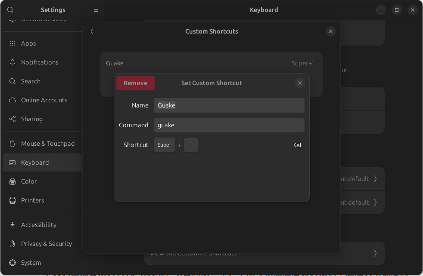Image resolution: width=423 pixels, height=276 pixels.
Task: Open the Sharing panel
Action: (32, 119)
